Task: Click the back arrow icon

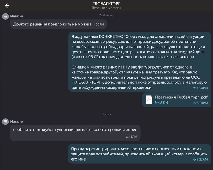Action: coord(7,5)
